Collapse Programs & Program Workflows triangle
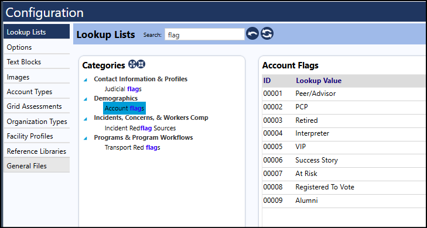Screen dimensions: 427x228 click(86, 138)
